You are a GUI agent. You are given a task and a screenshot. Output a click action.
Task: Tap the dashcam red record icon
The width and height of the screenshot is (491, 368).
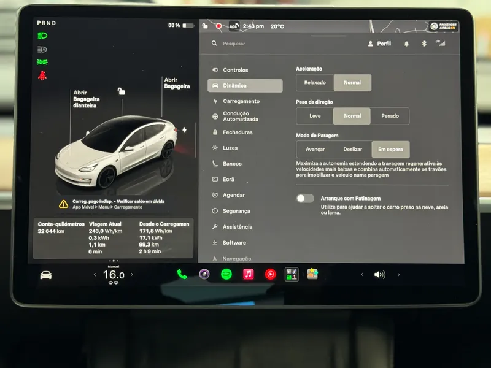click(x=218, y=26)
